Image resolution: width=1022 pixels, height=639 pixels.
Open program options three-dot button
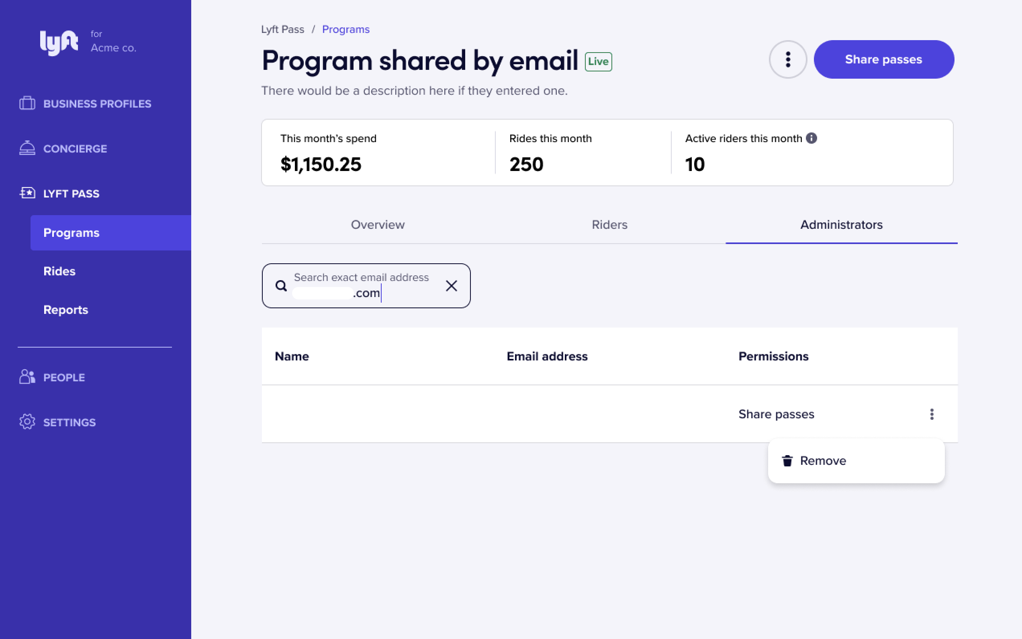coord(788,59)
